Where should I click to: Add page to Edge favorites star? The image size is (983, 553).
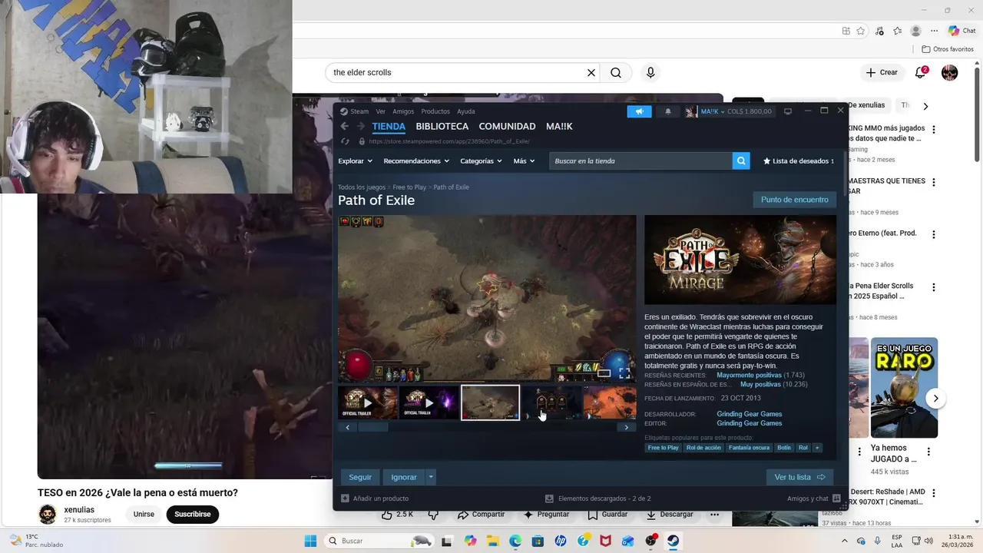point(861,31)
